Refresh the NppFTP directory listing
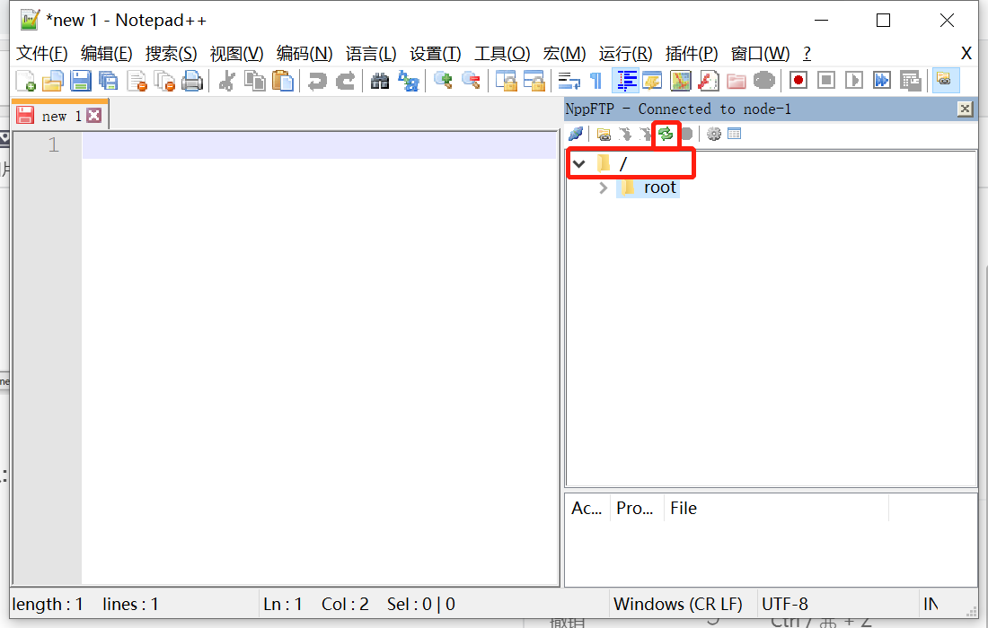Image resolution: width=988 pixels, height=628 pixels. pos(666,134)
